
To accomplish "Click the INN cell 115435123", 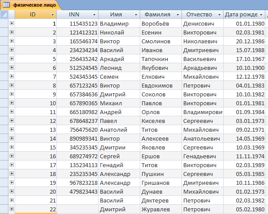I will [x=77, y=23].
